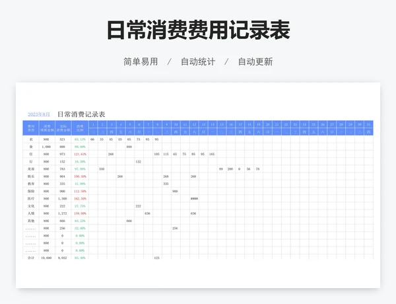This screenshot has height=304, width=396.
Task: Click the 1,000 budget cell for 食
Action: [x=46, y=147]
